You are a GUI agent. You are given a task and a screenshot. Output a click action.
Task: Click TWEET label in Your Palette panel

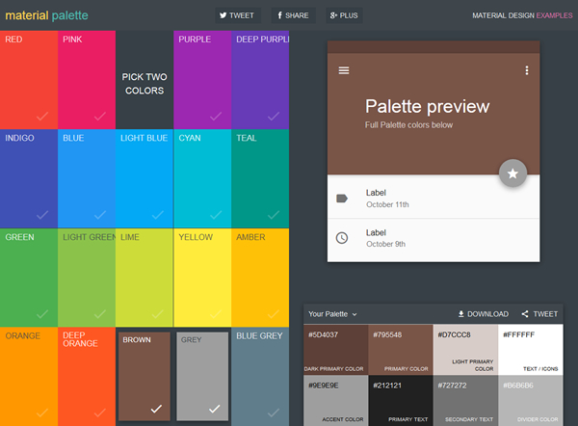point(545,314)
